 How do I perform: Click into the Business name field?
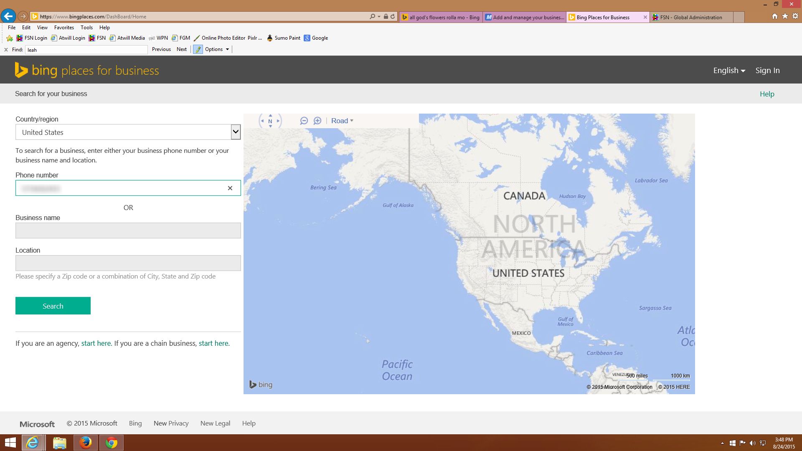[x=128, y=231]
